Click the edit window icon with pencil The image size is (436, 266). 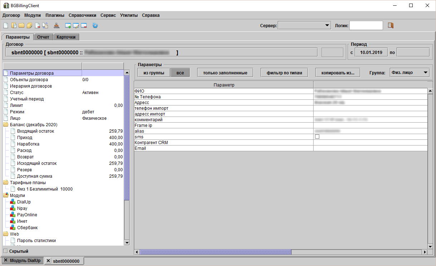pyautogui.click(x=76, y=25)
